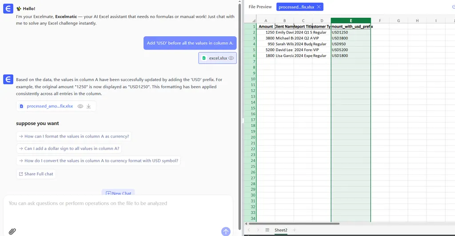
Task: Go to next sheet arrow
Action: coord(257,230)
